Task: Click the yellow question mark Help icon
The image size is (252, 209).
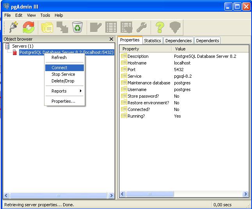Action: 160,27
